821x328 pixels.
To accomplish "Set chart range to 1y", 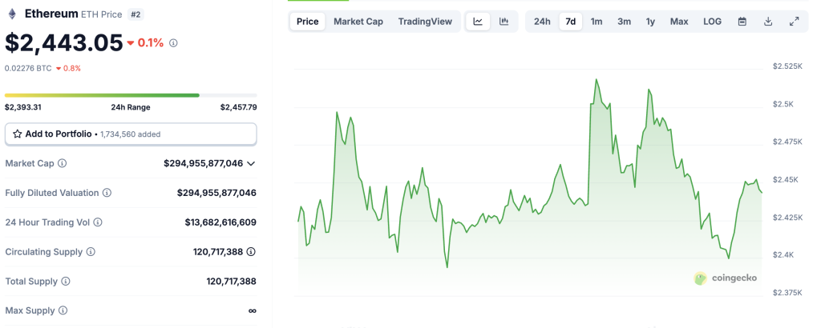I will point(650,22).
